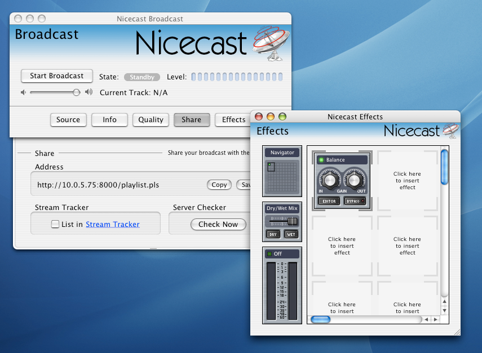Click the horizontal scrollbar thumb in Effects

pos(321,320)
